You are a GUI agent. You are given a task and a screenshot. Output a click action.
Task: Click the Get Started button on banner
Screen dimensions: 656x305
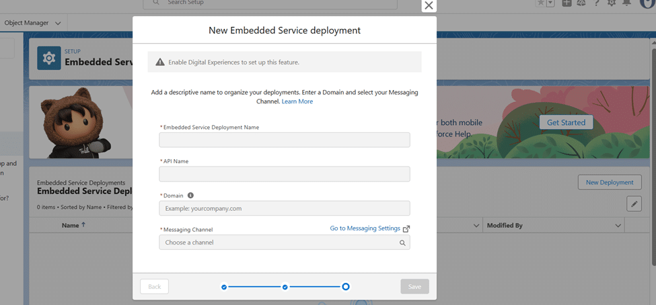click(566, 122)
